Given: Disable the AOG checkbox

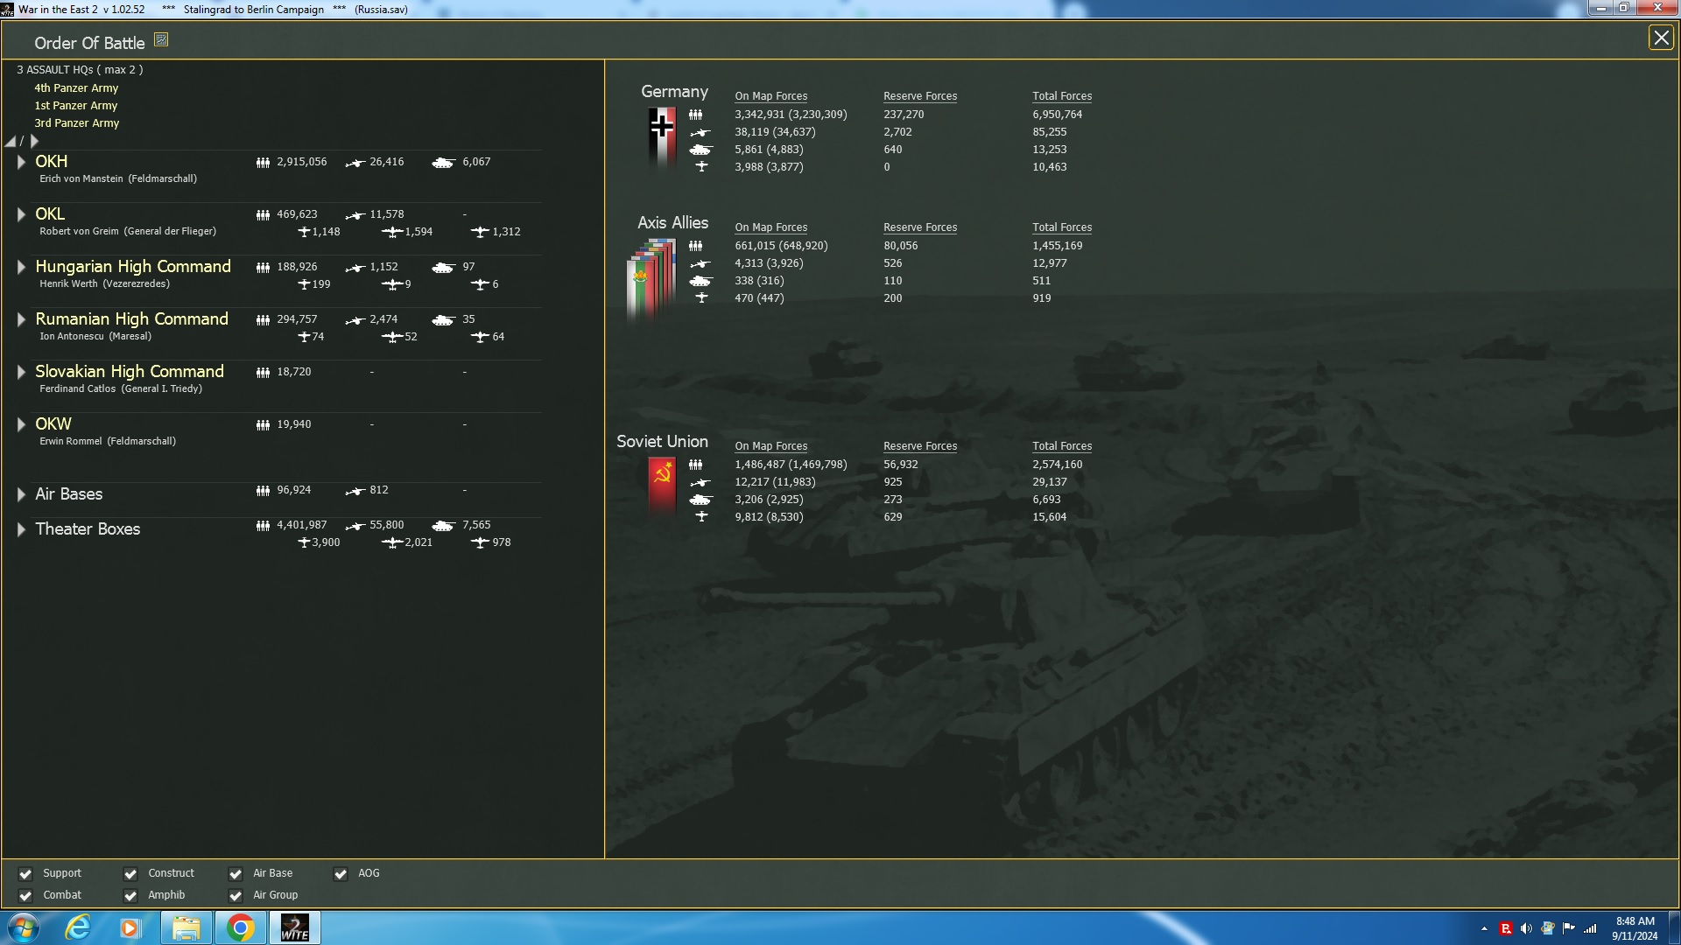Looking at the screenshot, I should [x=341, y=874].
